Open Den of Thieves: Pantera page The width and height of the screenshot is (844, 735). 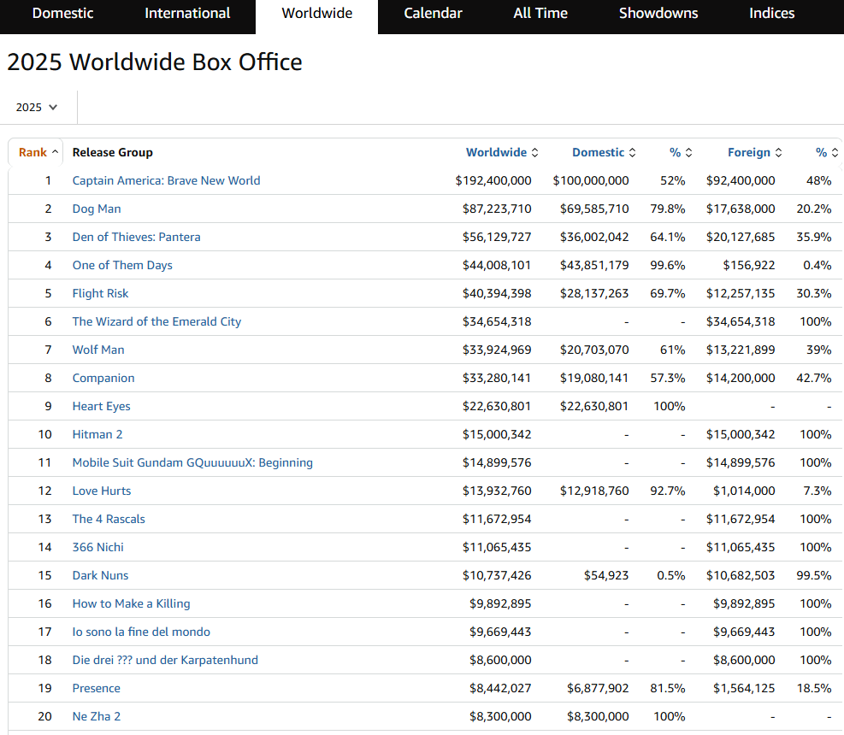[x=136, y=237]
